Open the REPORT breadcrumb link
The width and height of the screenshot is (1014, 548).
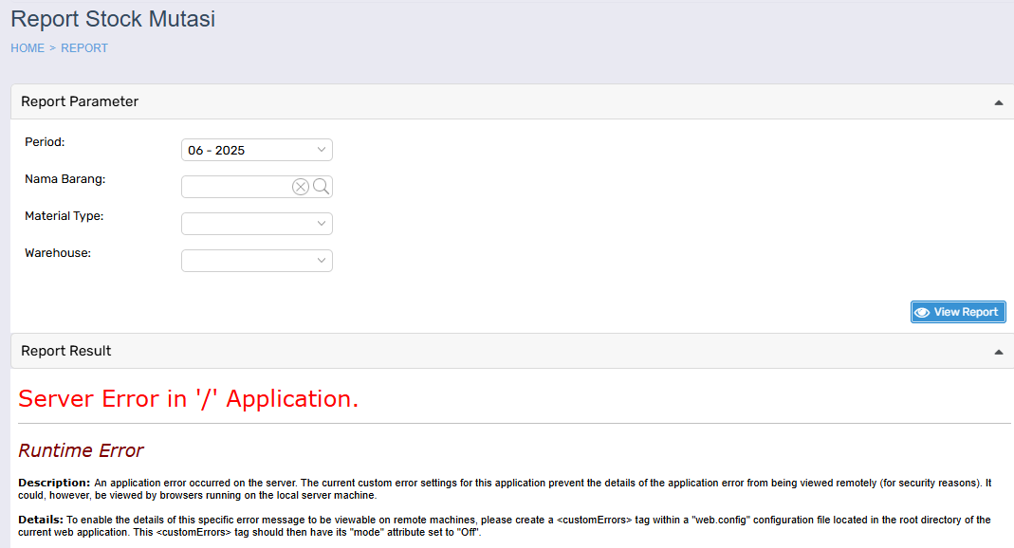[x=84, y=48]
